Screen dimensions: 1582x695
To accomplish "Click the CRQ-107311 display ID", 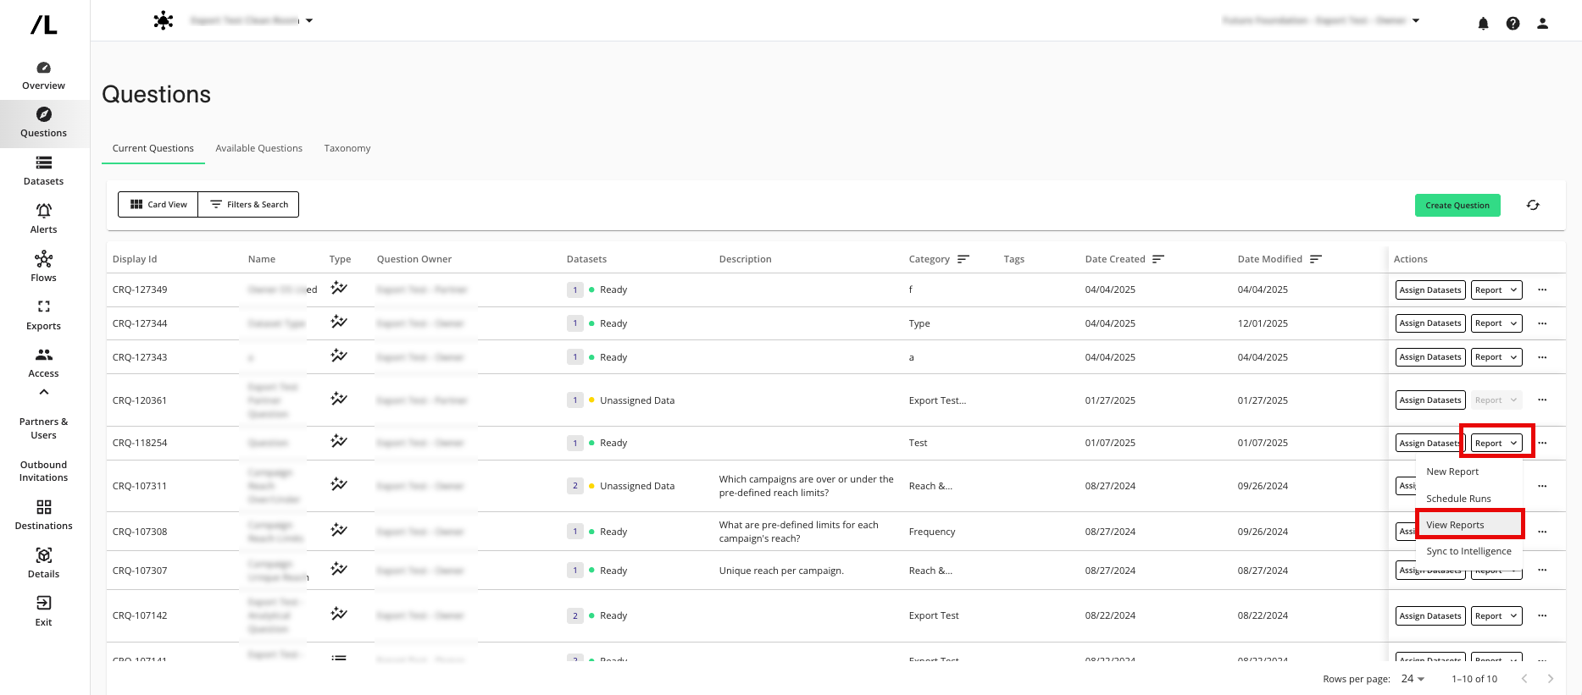I will [140, 486].
